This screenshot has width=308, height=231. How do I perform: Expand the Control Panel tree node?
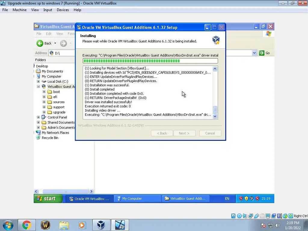click(x=38, y=117)
